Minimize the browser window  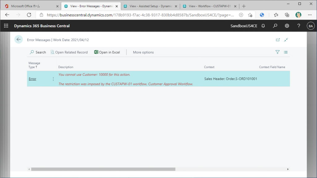[288, 4]
